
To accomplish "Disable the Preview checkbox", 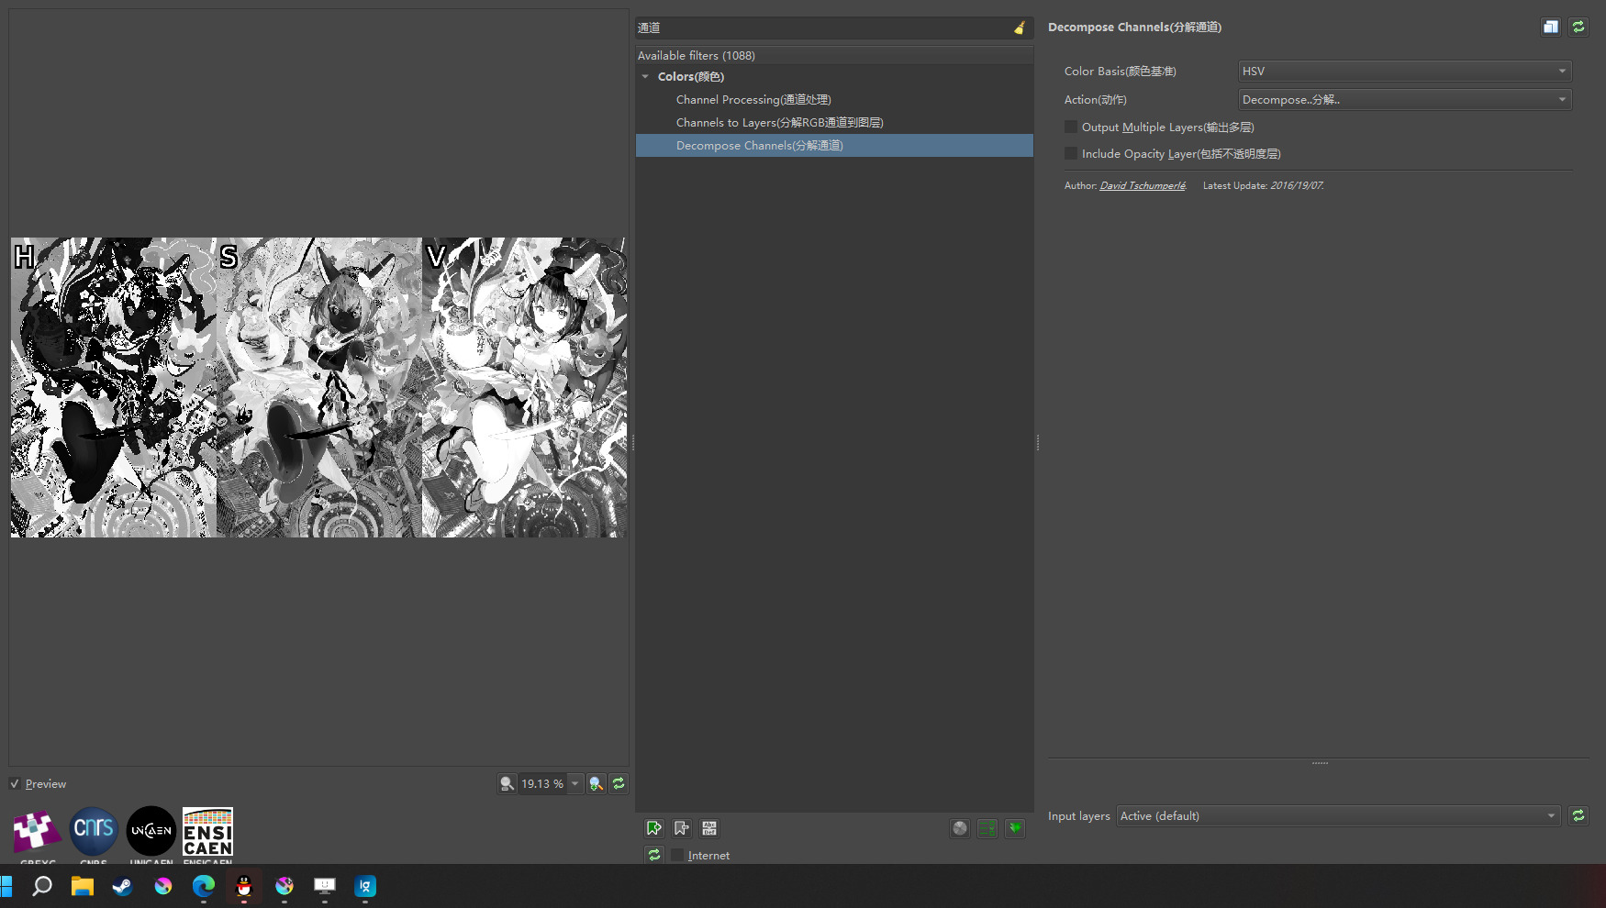I will (15, 783).
